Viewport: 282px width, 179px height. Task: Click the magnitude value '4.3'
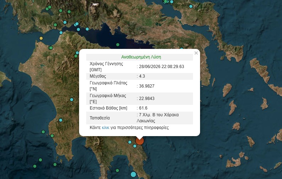tap(142, 76)
